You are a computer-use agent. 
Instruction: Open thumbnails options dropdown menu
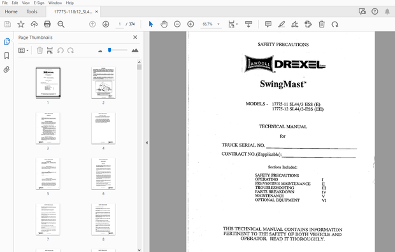tap(24, 50)
